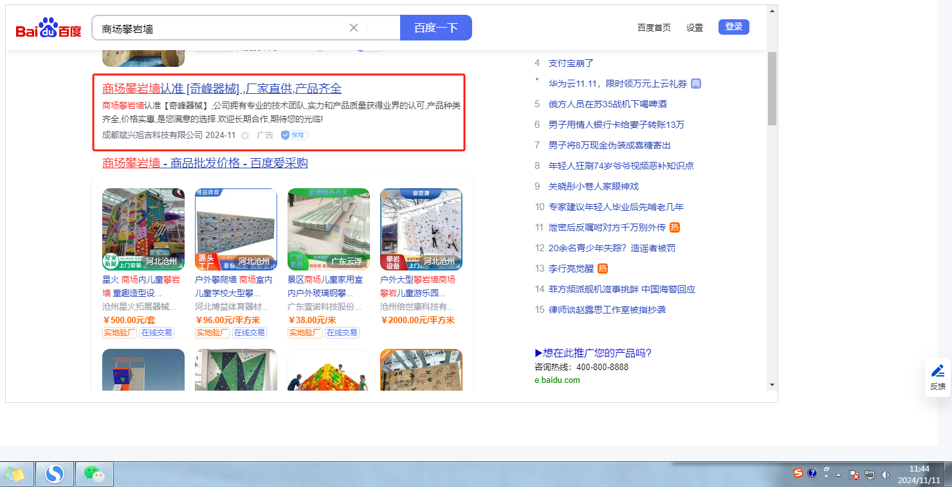Viewport: 952px width, 487px height.
Task: Click the 登录 login button
Action: coord(734,27)
